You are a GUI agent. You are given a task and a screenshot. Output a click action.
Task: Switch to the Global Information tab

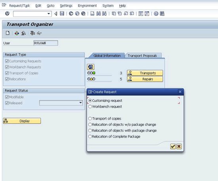(x=107, y=55)
